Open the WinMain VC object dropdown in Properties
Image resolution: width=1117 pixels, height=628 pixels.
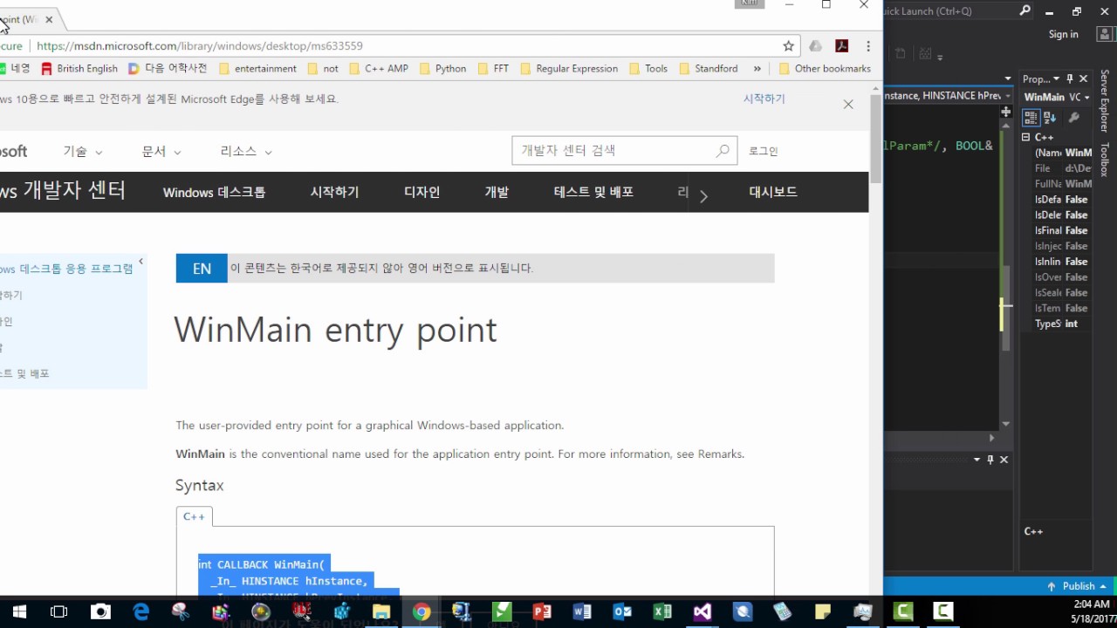[x=1086, y=97]
